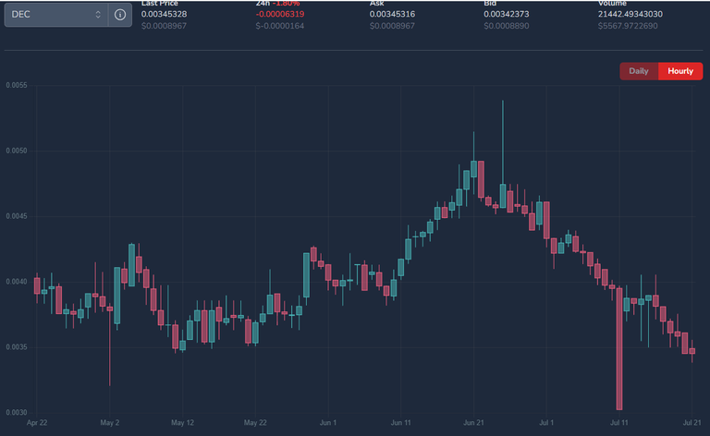The width and height of the screenshot is (710, 436).
Task: Click the 0.0055 price axis label
Action: [17, 86]
